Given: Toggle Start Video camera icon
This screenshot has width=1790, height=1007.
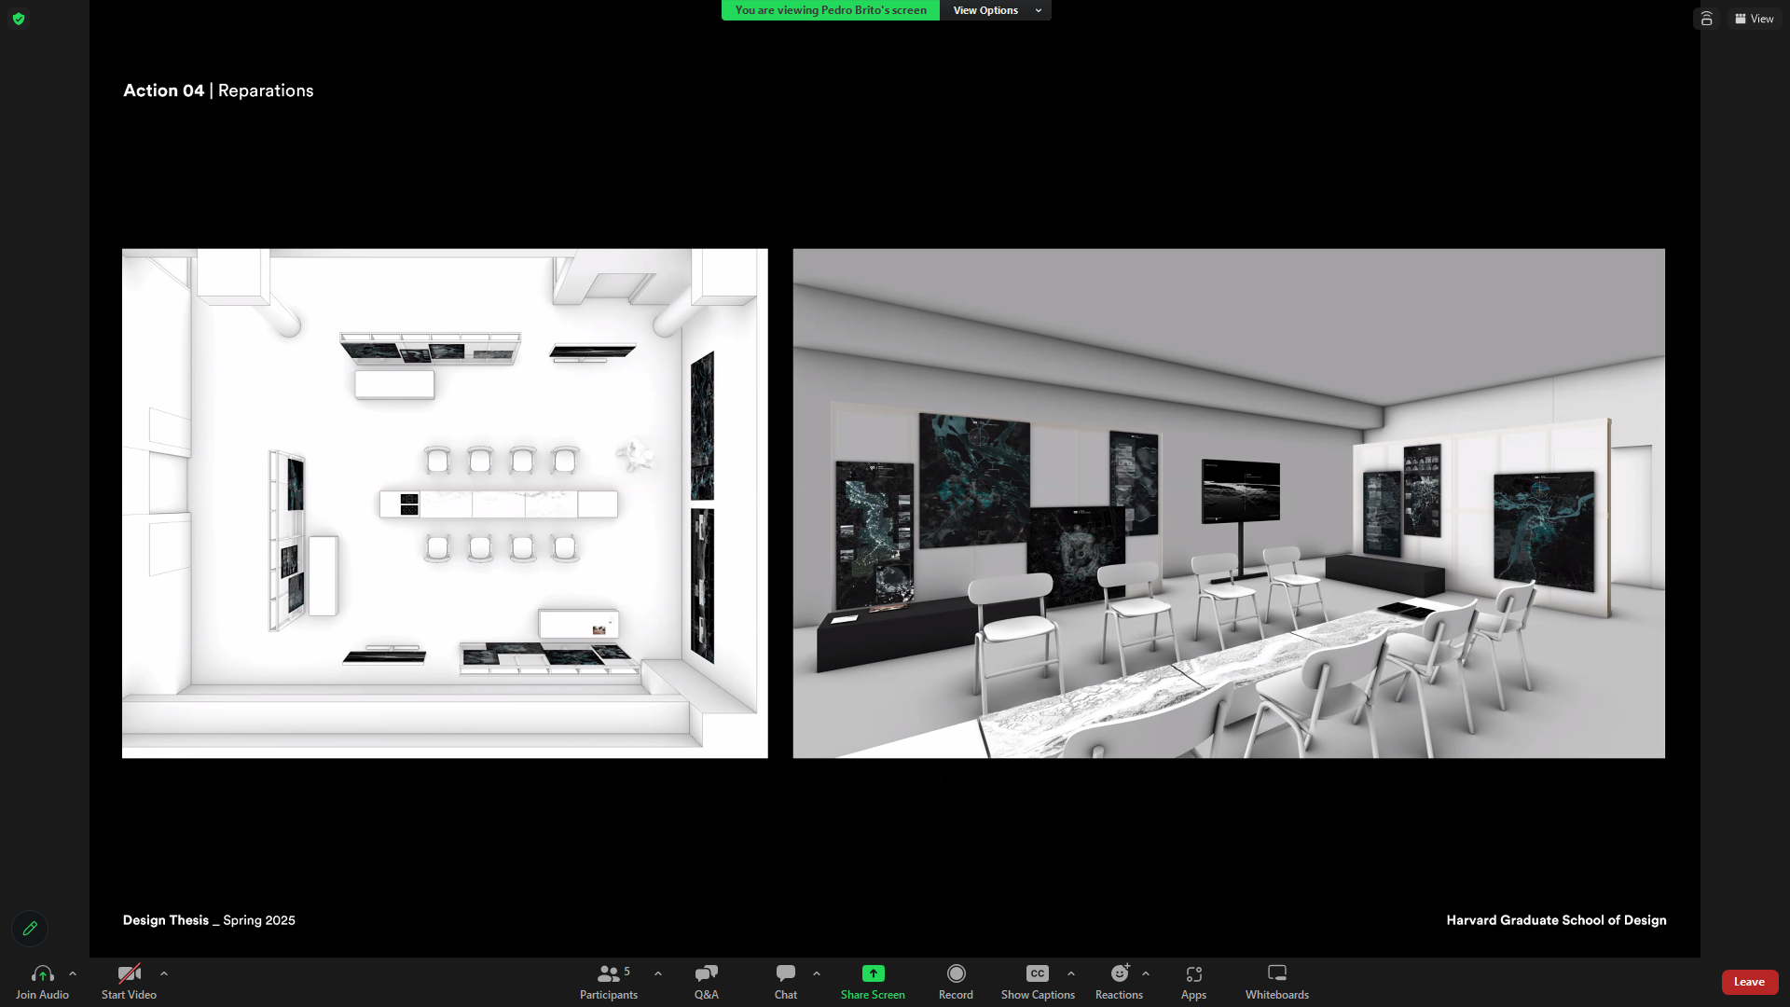Looking at the screenshot, I should coord(129,974).
